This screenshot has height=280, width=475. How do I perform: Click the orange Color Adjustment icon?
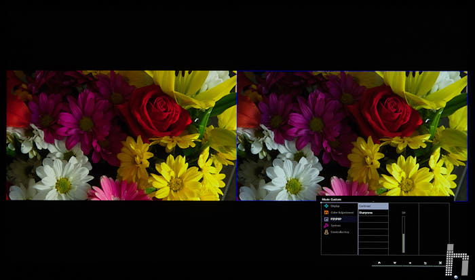coord(326,212)
